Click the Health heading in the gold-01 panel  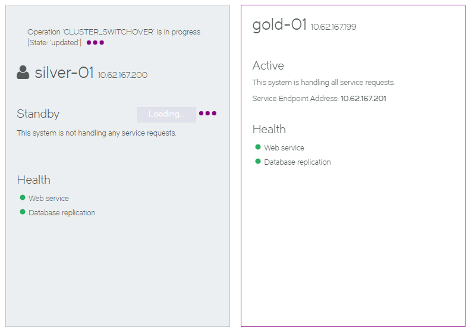coord(269,129)
